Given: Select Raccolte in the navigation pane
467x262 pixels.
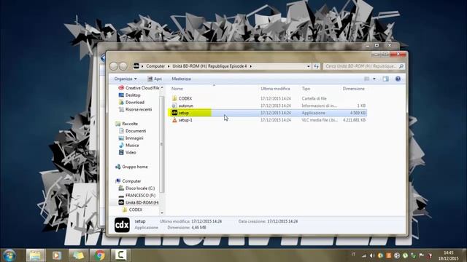Looking at the screenshot, I should (126, 124).
